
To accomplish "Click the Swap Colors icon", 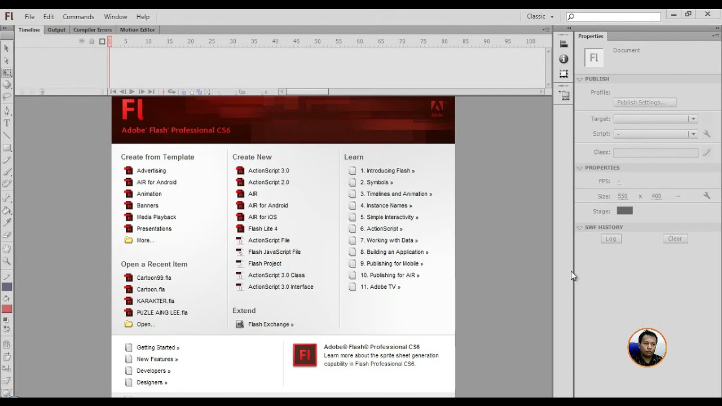I will click(6, 328).
